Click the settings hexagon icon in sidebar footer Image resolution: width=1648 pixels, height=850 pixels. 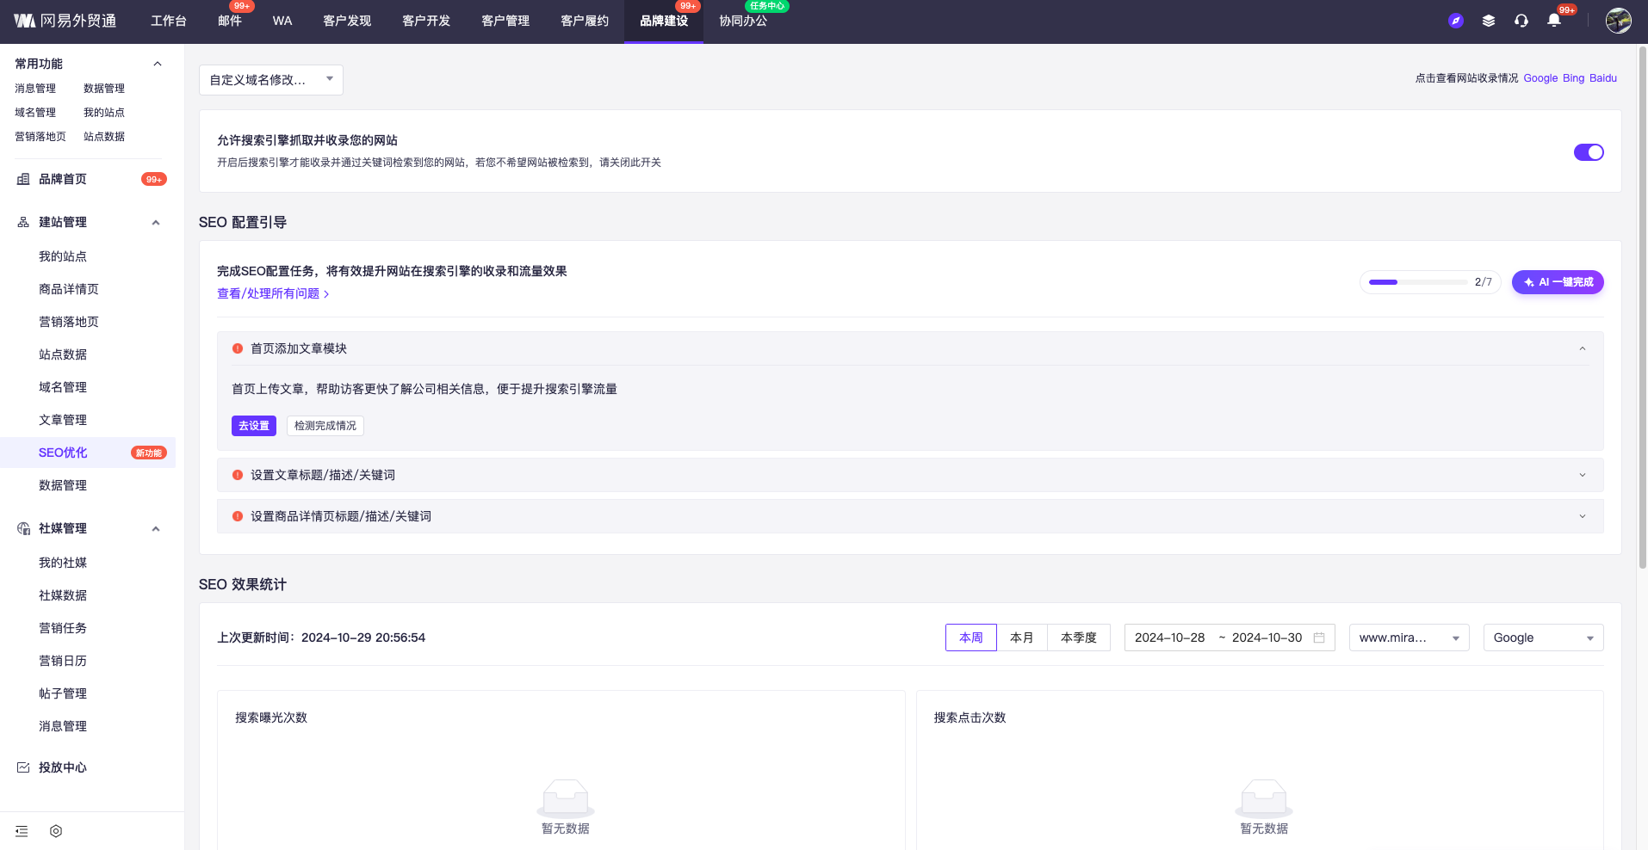(x=56, y=831)
